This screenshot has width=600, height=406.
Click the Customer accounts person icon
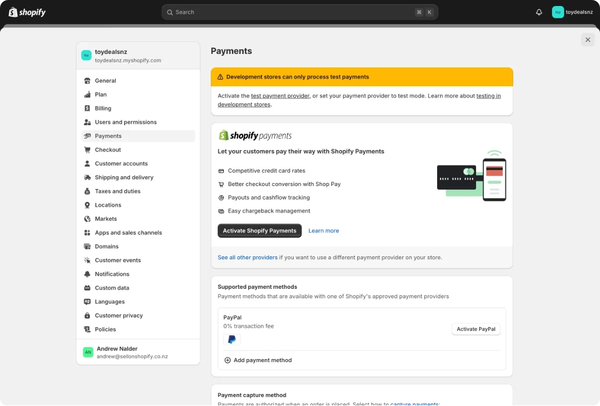pyautogui.click(x=87, y=164)
